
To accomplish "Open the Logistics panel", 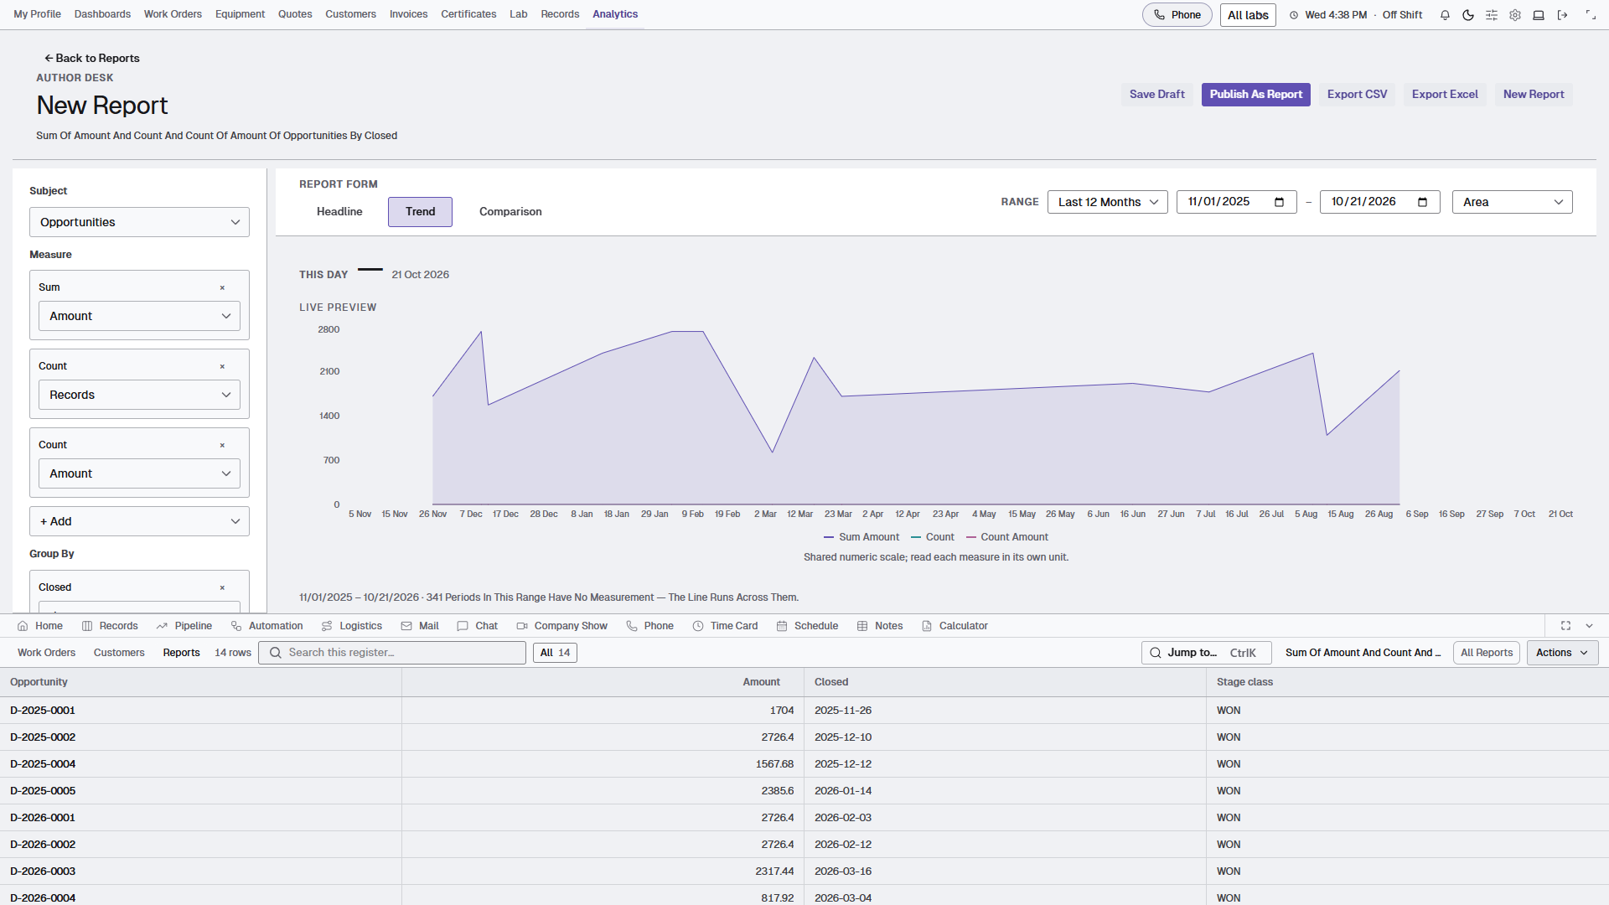I will tap(352, 626).
